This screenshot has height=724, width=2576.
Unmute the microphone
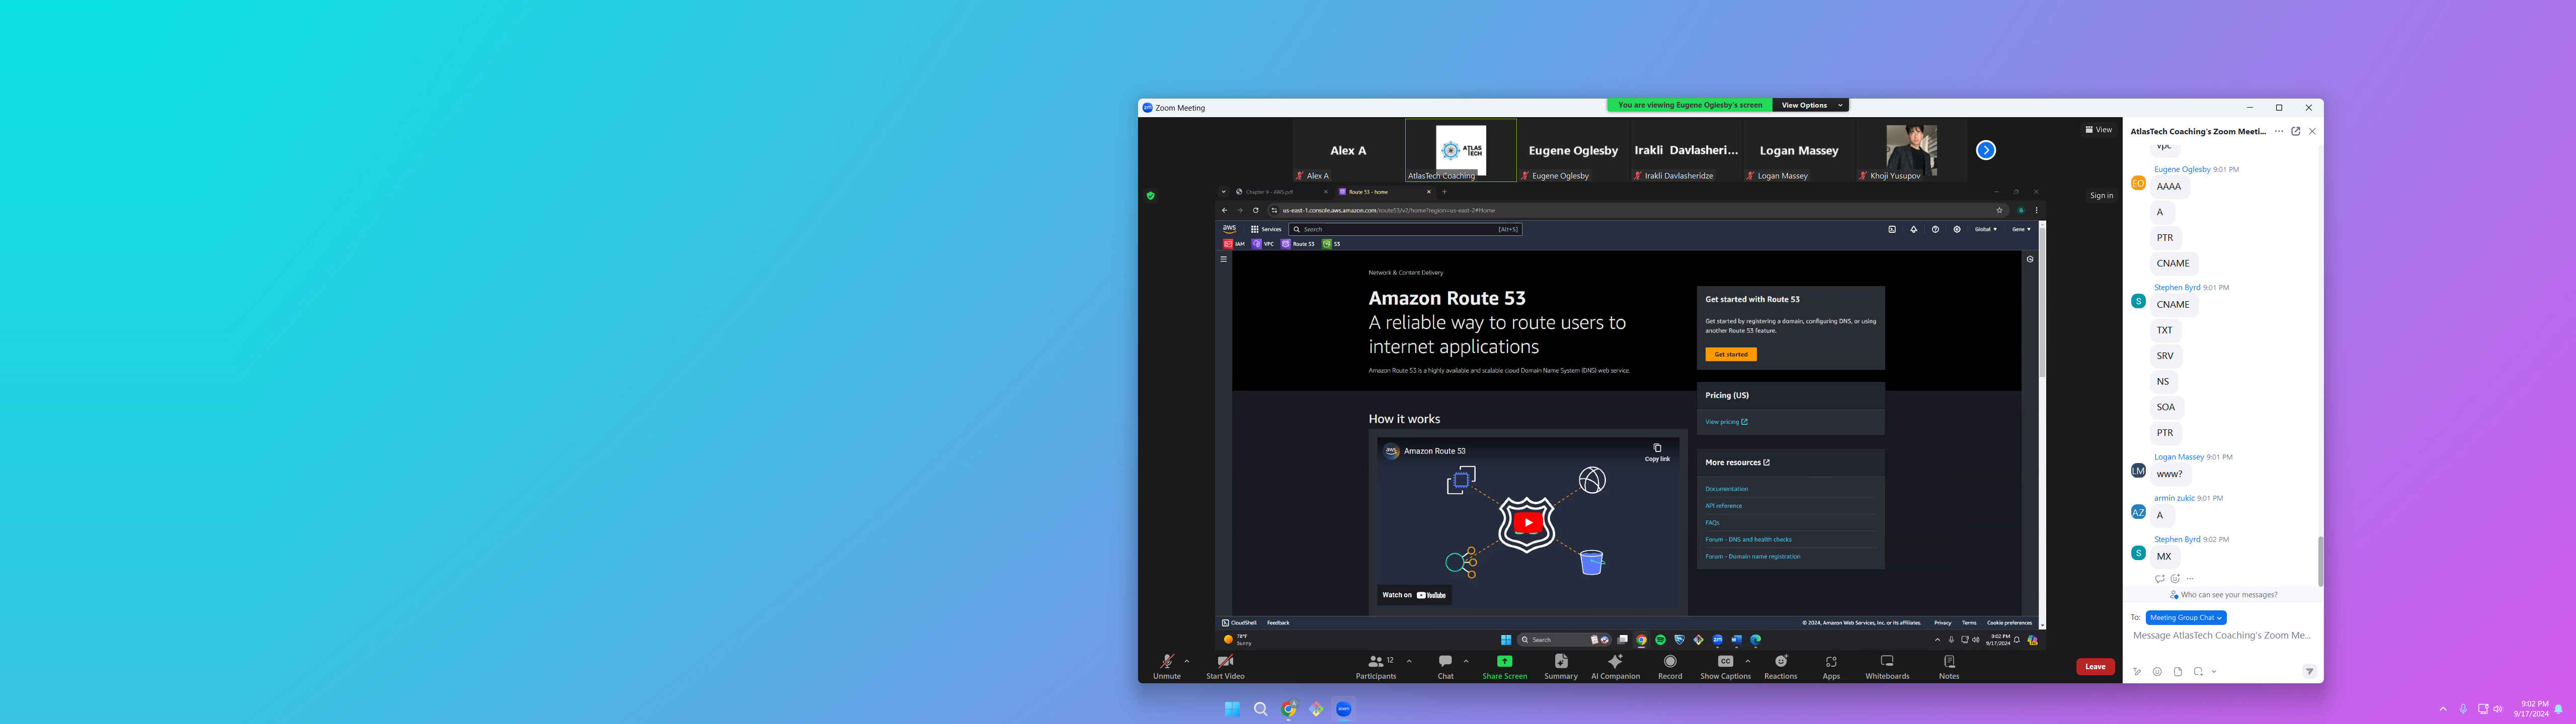click(1166, 661)
